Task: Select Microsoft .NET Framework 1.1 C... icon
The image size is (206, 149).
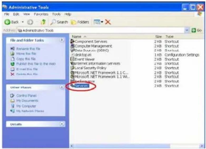Action: coord(72,73)
